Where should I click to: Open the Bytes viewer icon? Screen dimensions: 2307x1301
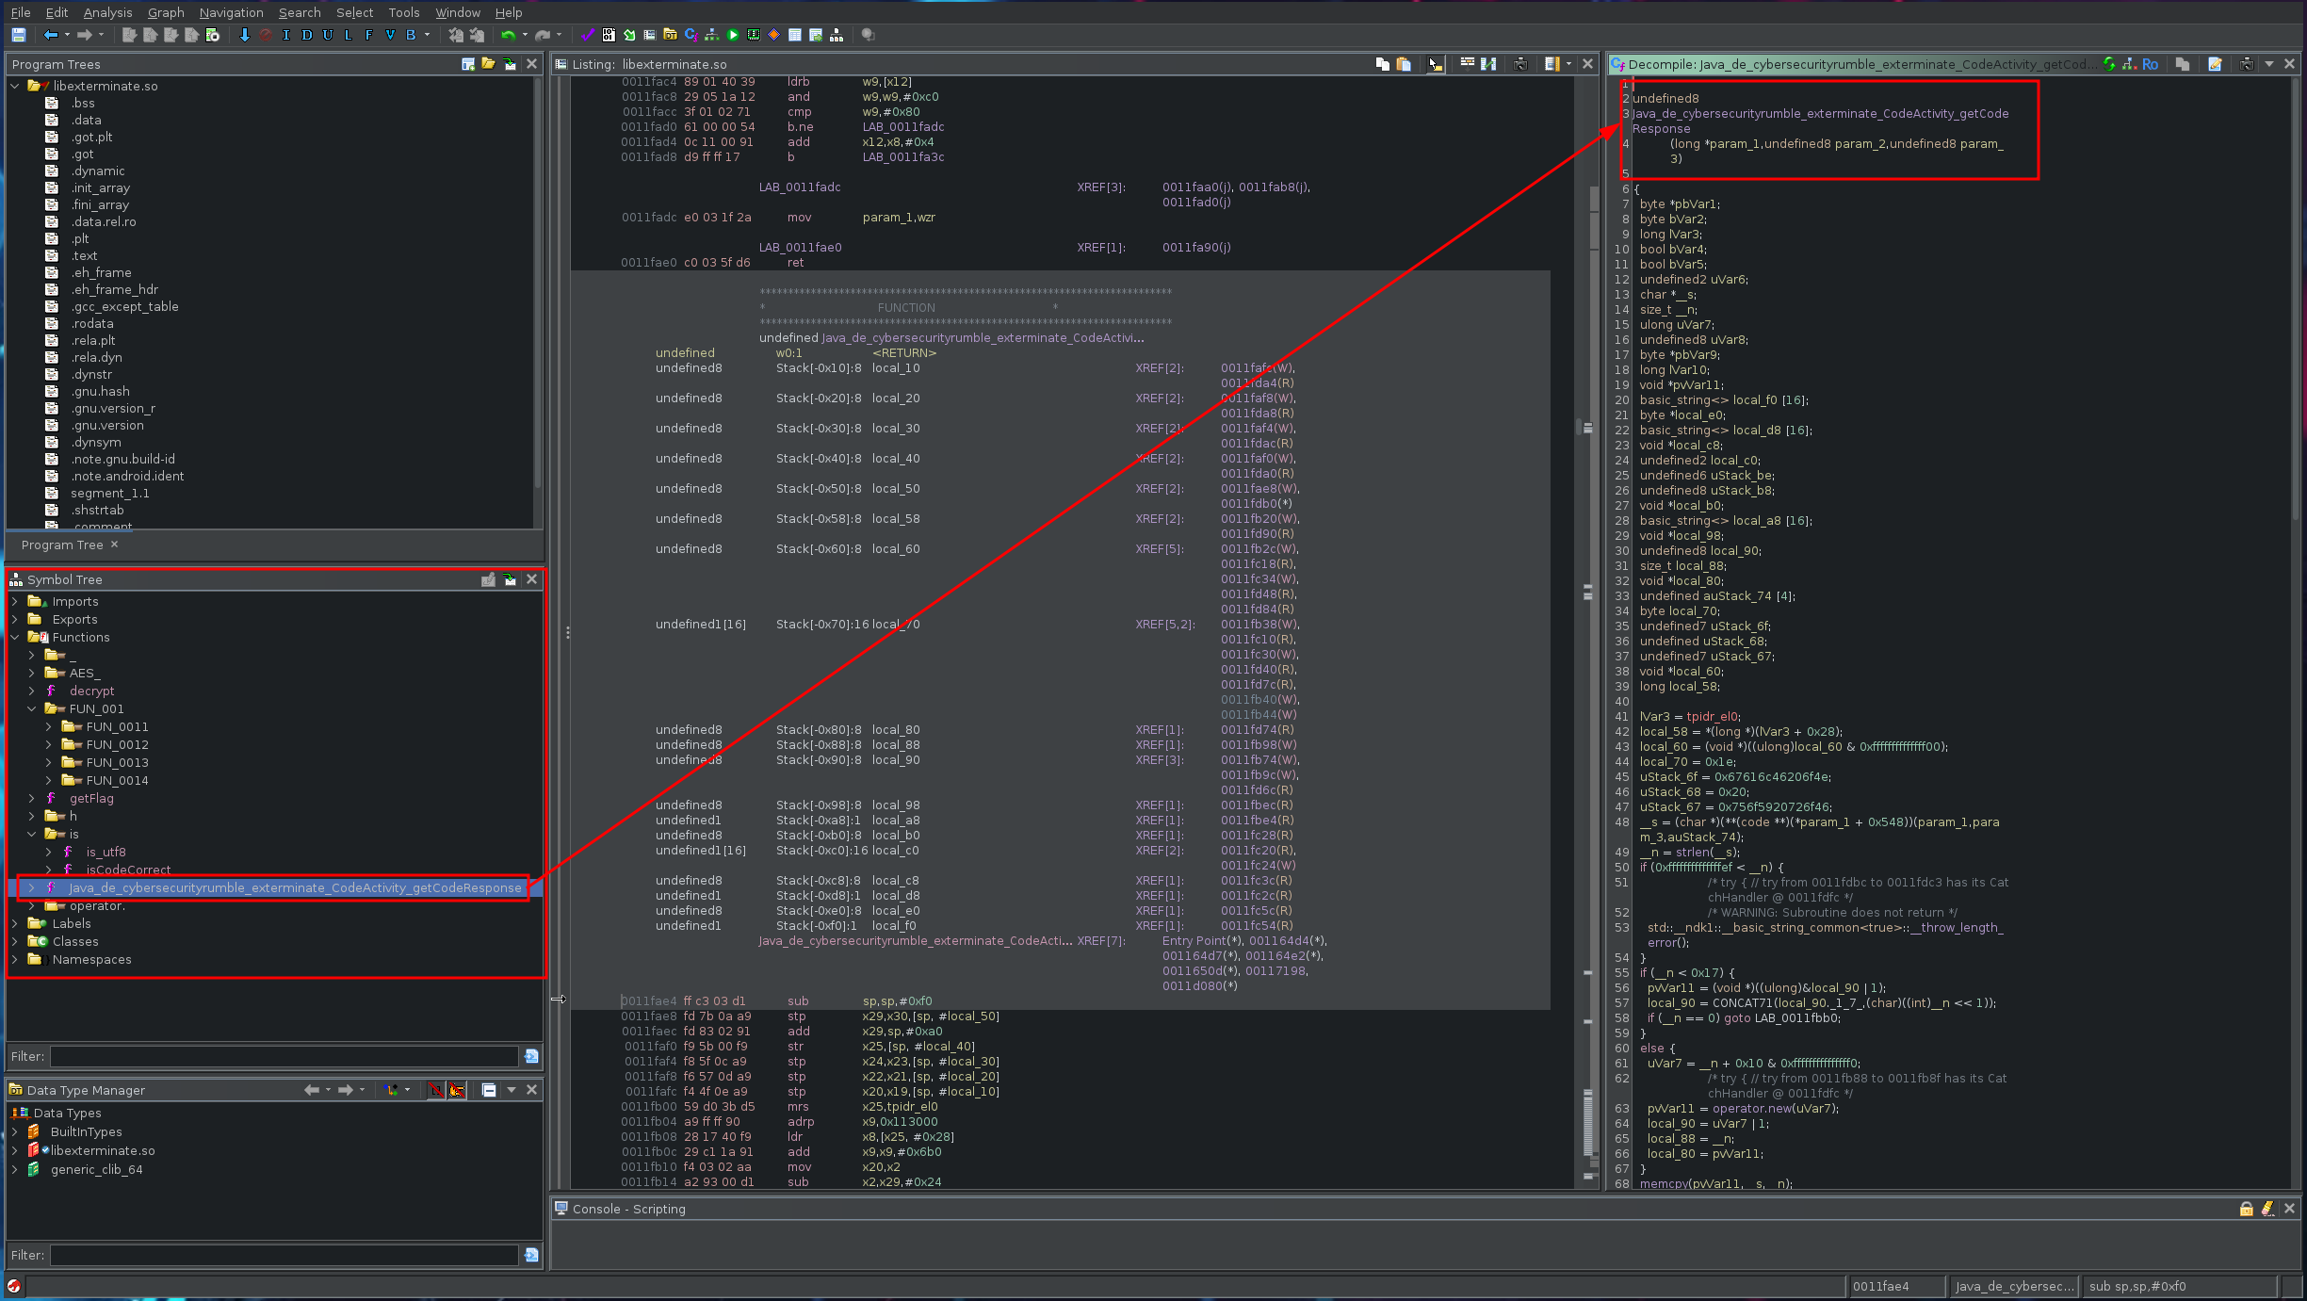(609, 35)
